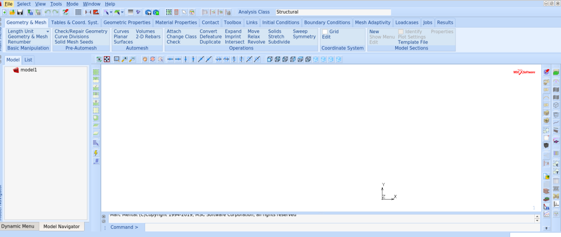
Task: Open the File menu
Action: click(9, 4)
